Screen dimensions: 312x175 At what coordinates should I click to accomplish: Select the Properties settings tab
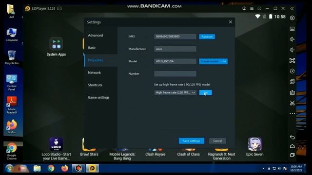pos(96,60)
